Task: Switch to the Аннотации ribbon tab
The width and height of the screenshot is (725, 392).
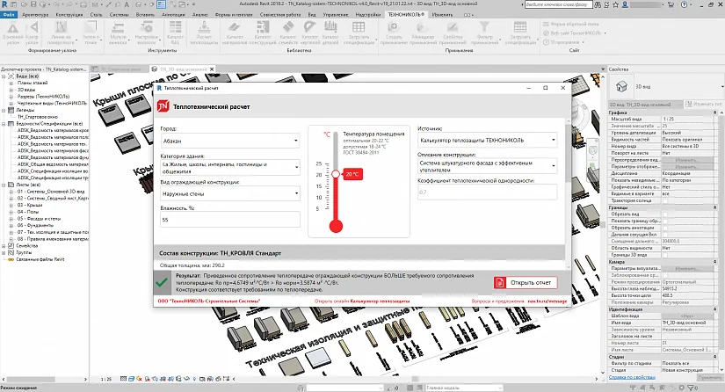Action: (x=173, y=14)
